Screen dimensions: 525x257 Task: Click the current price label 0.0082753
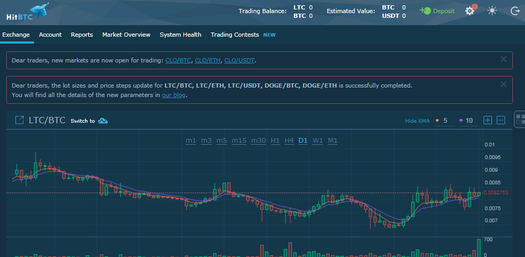[x=496, y=192]
